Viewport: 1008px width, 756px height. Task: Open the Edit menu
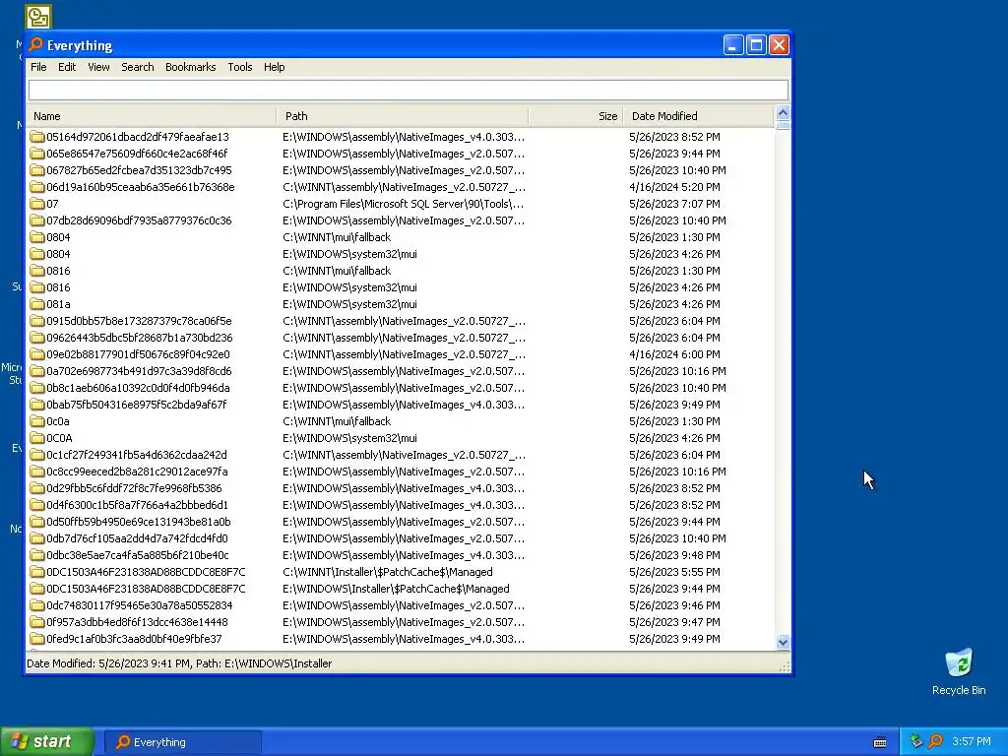click(x=67, y=67)
